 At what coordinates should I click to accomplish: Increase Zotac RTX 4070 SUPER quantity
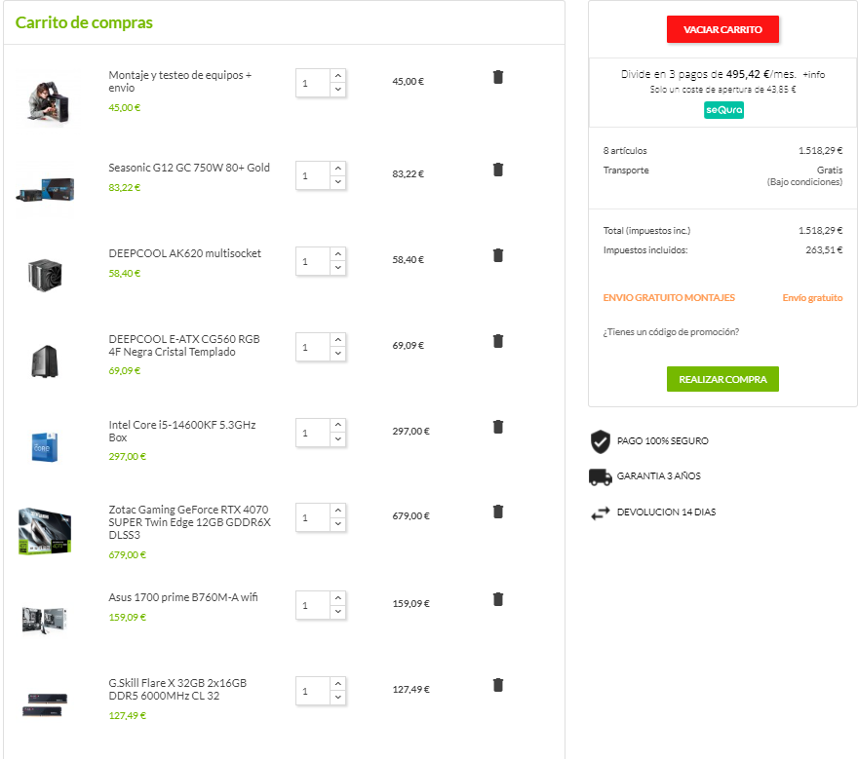[338, 511]
